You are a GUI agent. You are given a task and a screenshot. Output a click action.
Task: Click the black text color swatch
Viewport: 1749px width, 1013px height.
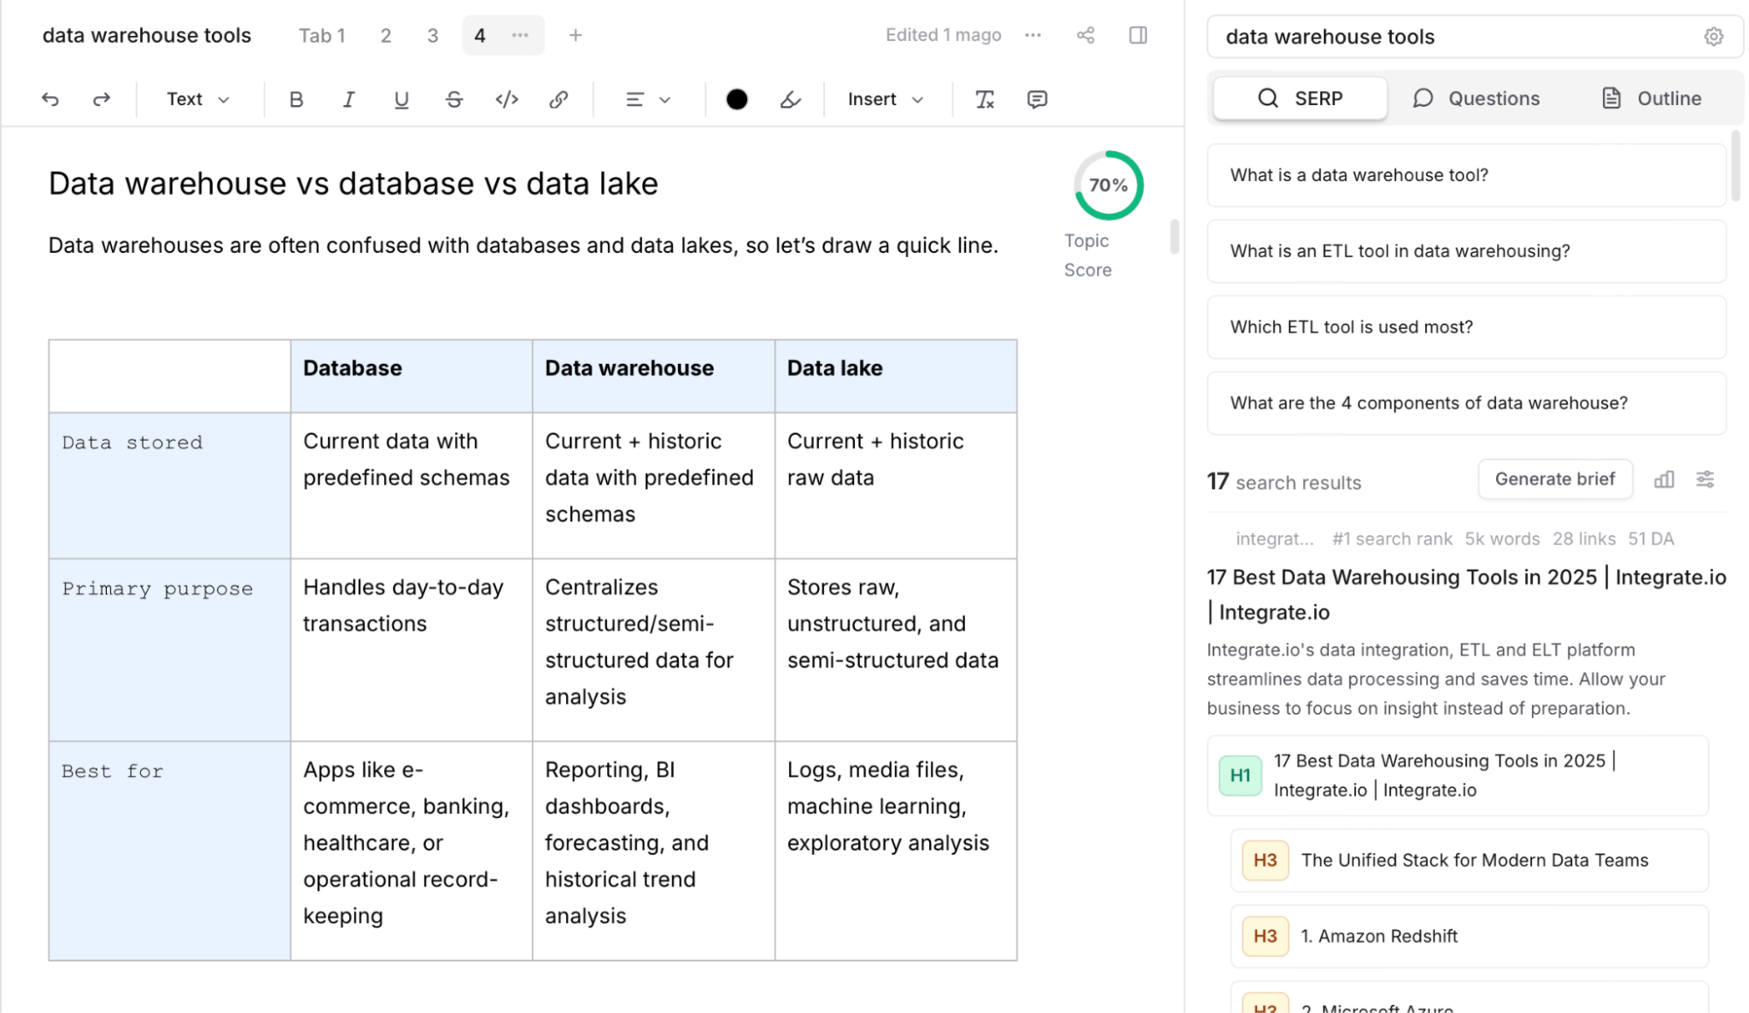coord(737,100)
